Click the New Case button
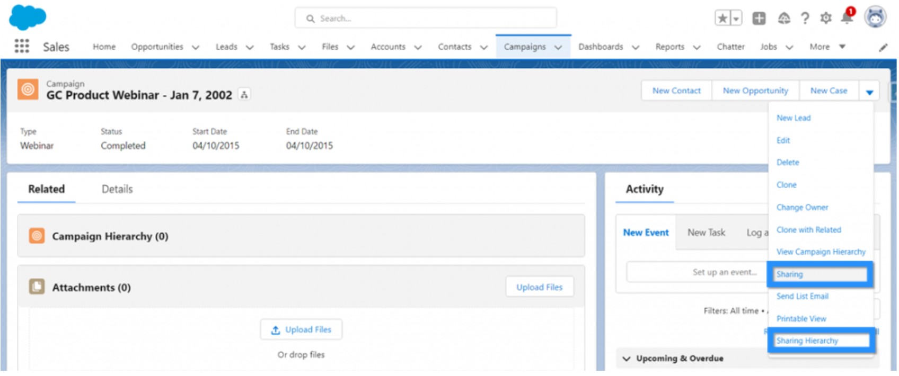The height and width of the screenshot is (376, 899). [829, 91]
